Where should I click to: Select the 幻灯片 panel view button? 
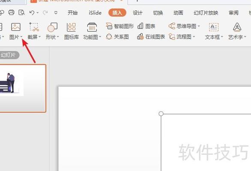(x=9, y=55)
